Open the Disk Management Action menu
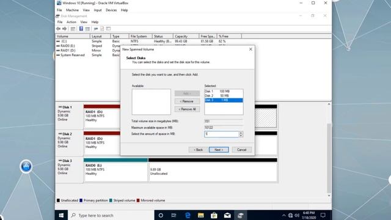 point(71,22)
